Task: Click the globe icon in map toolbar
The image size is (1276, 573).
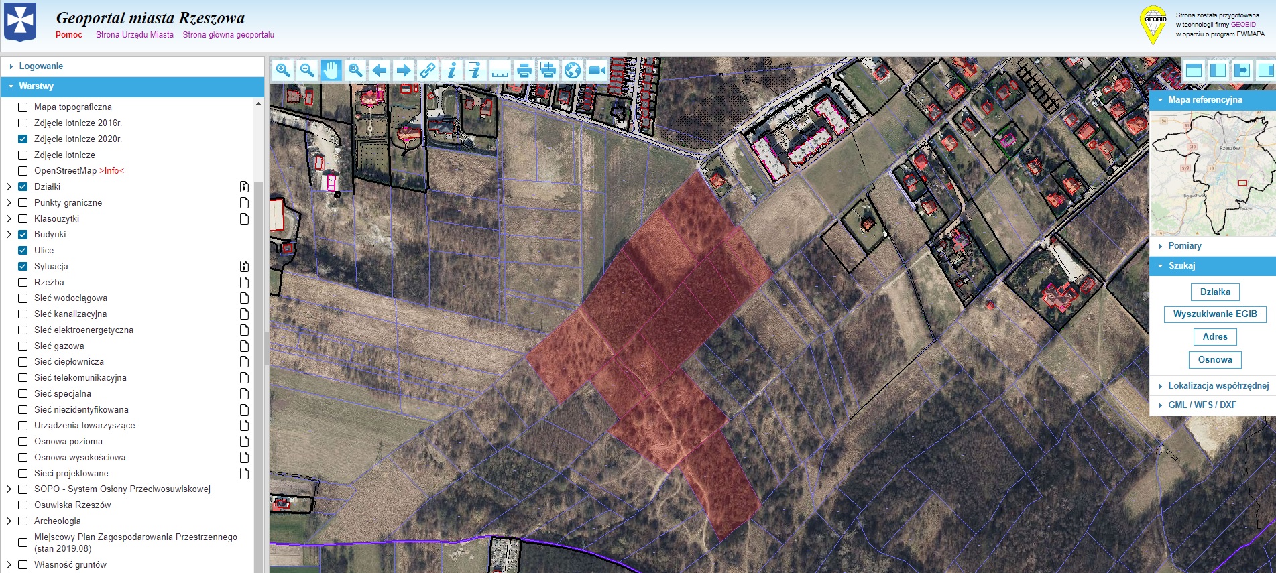Action: coord(572,70)
